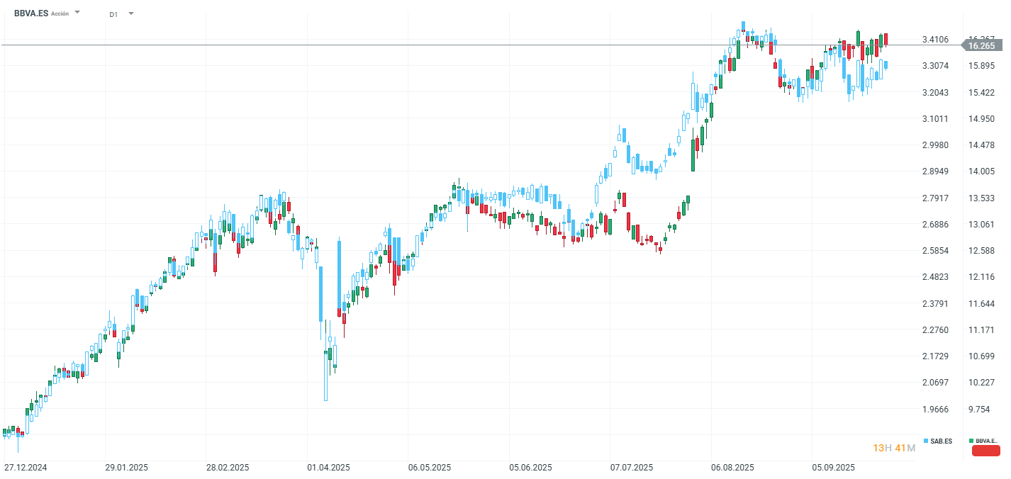Click the Acción instrument type label
The image size is (1011, 479).
pos(60,13)
